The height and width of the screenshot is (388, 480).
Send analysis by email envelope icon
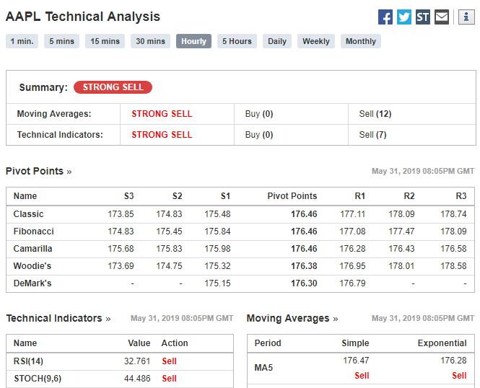(x=442, y=17)
